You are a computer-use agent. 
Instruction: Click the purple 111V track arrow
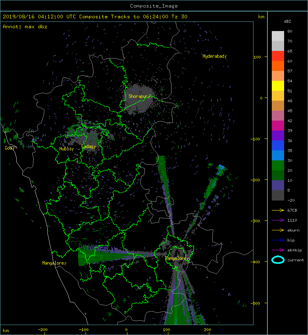tap(278, 220)
